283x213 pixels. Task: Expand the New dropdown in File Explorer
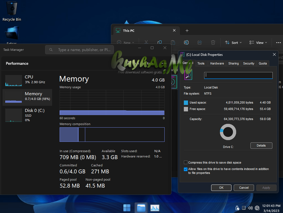126,43
